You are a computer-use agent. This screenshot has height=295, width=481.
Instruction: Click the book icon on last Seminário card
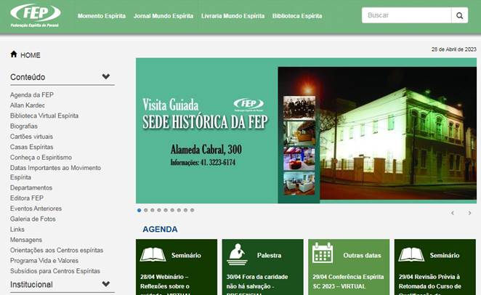[x=411, y=254]
